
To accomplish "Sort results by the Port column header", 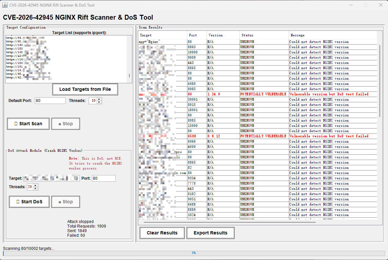I will point(197,35).
